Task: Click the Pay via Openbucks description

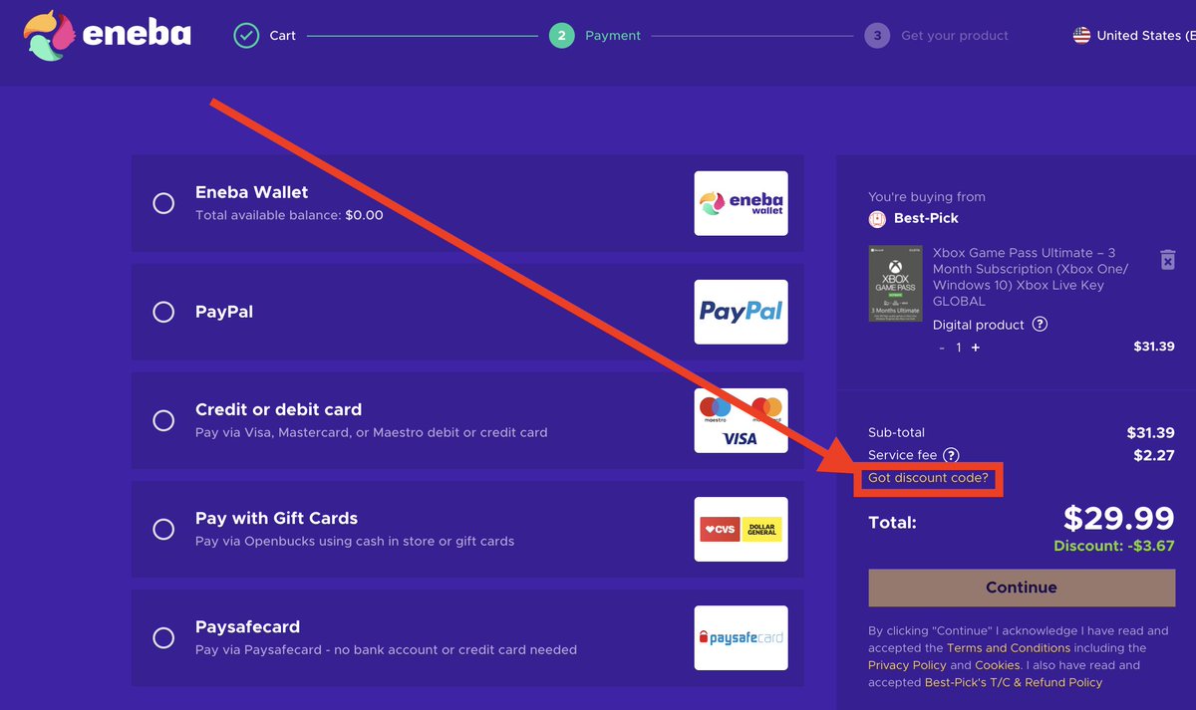Action: pyautogui.click(x=355, y=542)
